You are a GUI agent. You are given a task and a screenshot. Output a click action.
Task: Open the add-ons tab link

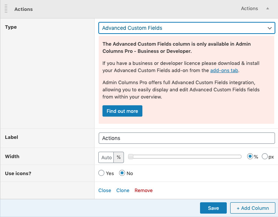tap(224, 70)
